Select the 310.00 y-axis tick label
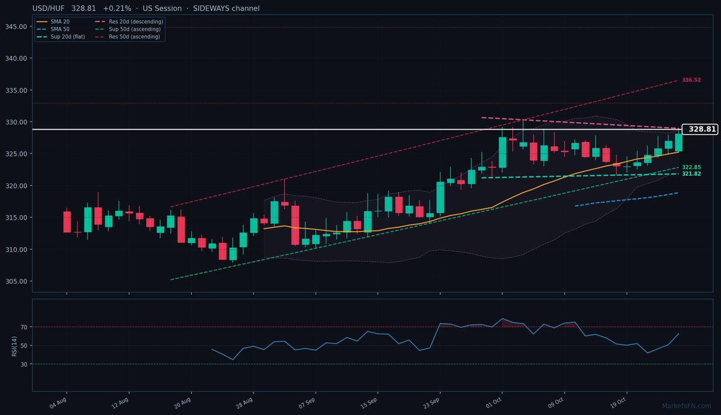The width and height of the screenshot is (721, 415). pyautogui.click(x=16, y=250)
